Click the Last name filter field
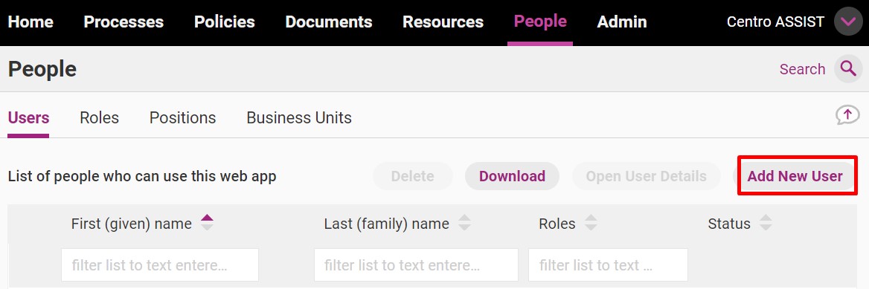The width and height of the screenshot is (869, 289). [x=416, y=264]
